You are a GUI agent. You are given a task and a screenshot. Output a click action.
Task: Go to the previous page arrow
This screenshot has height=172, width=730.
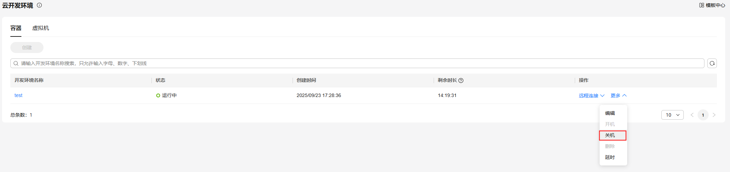click(692, 115)
